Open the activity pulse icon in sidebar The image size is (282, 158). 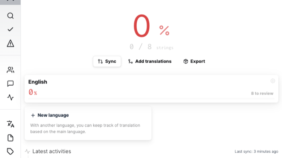click(x=10, y=97)
